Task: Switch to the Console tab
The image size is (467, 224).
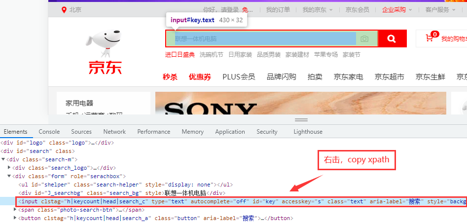Action: pyautogui.click(x=49, y=132)
